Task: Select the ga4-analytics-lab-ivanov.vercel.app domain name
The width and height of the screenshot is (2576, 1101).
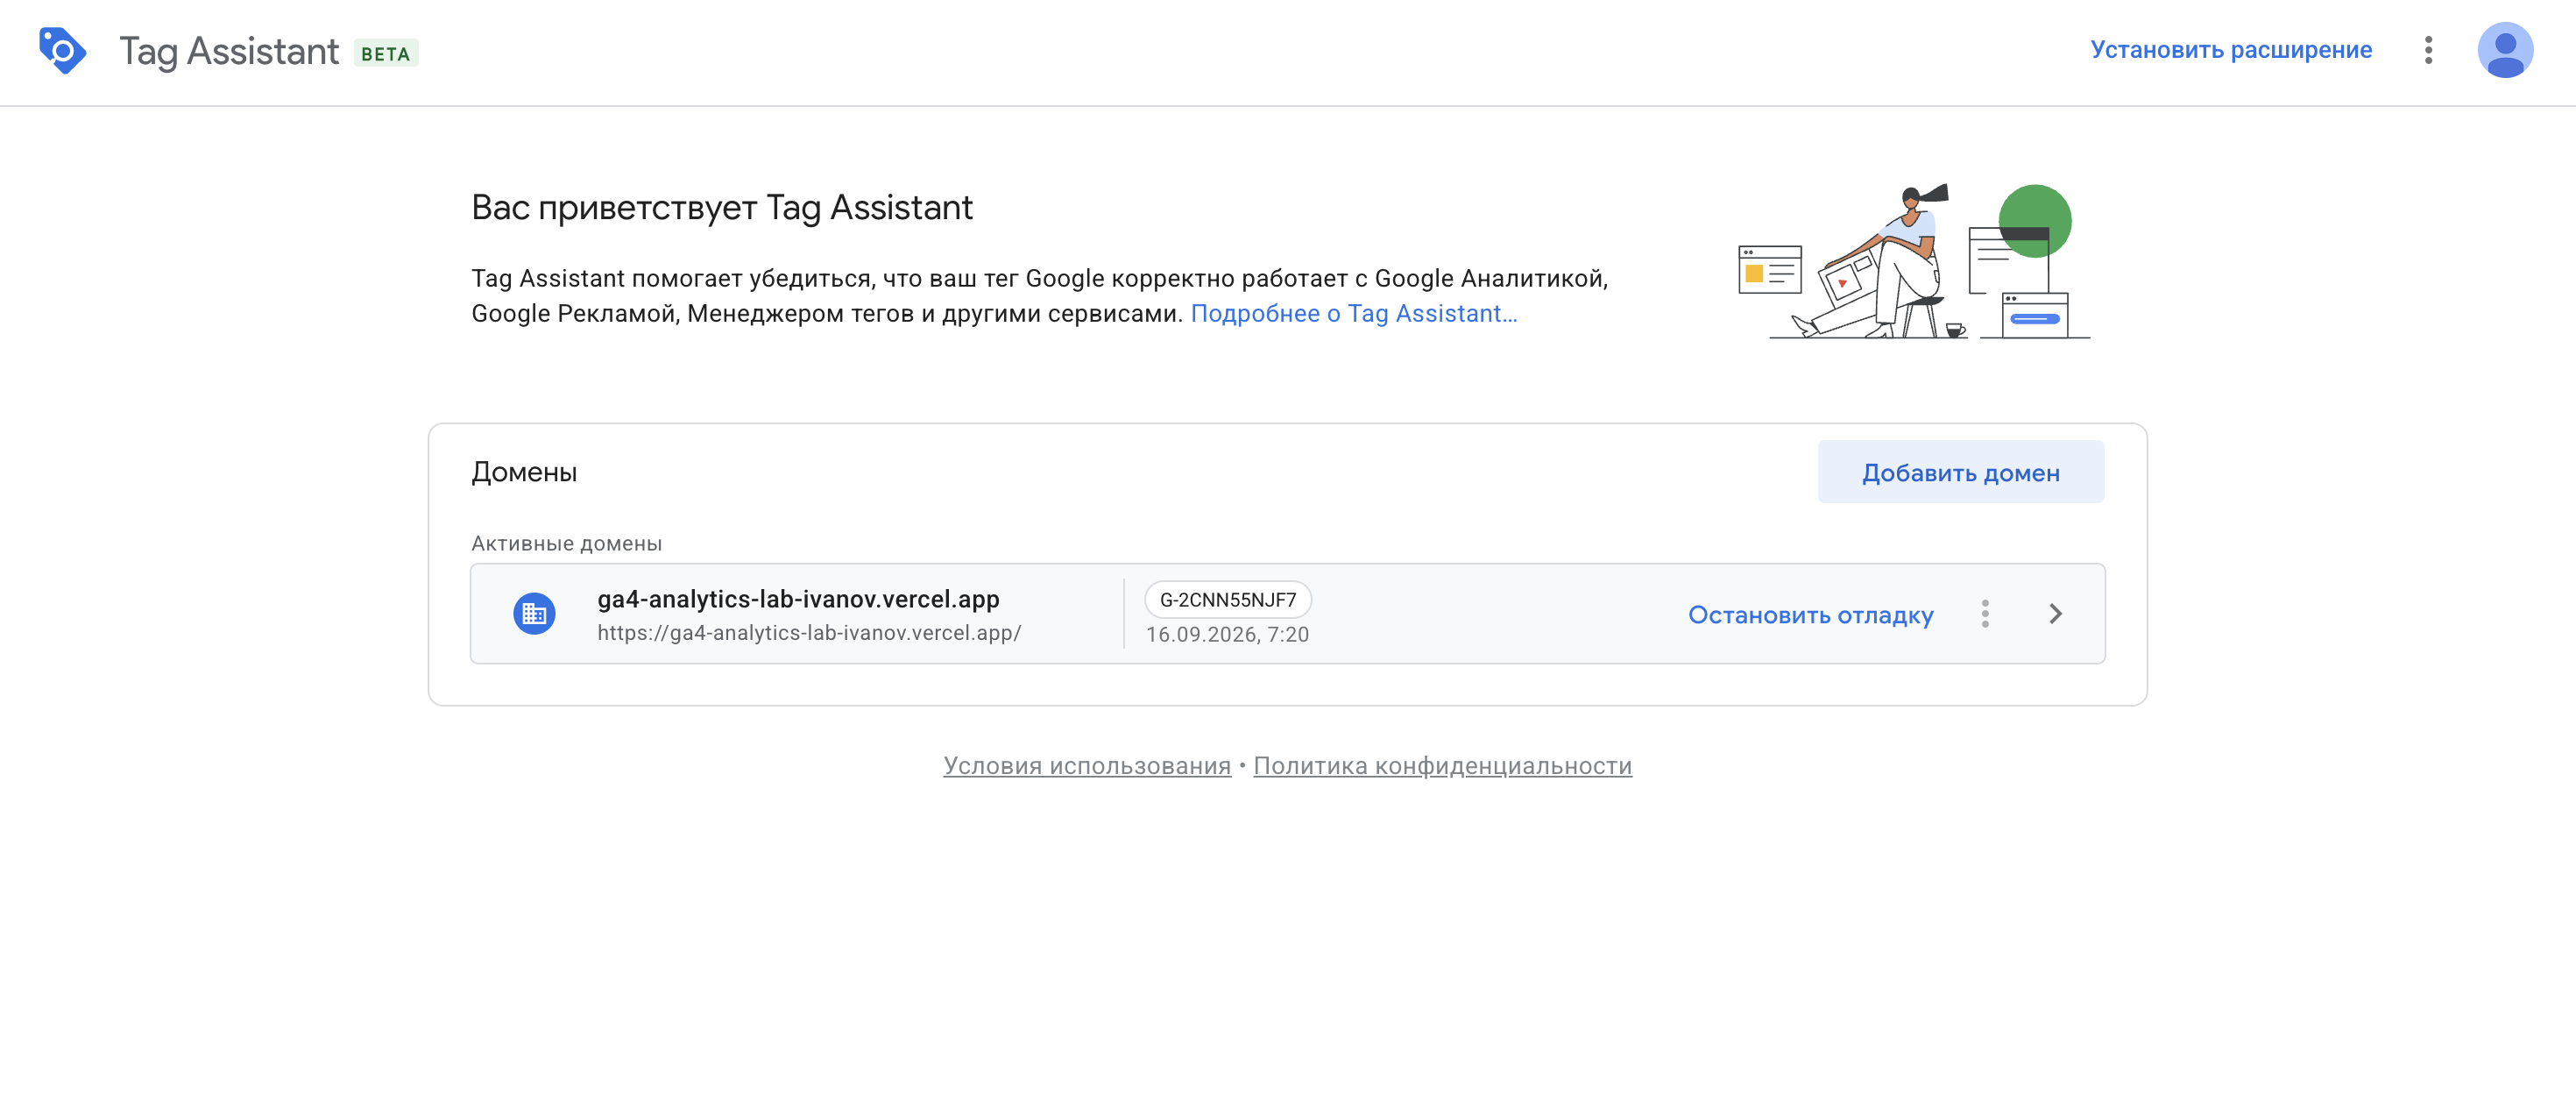Action: coord(798,599)
